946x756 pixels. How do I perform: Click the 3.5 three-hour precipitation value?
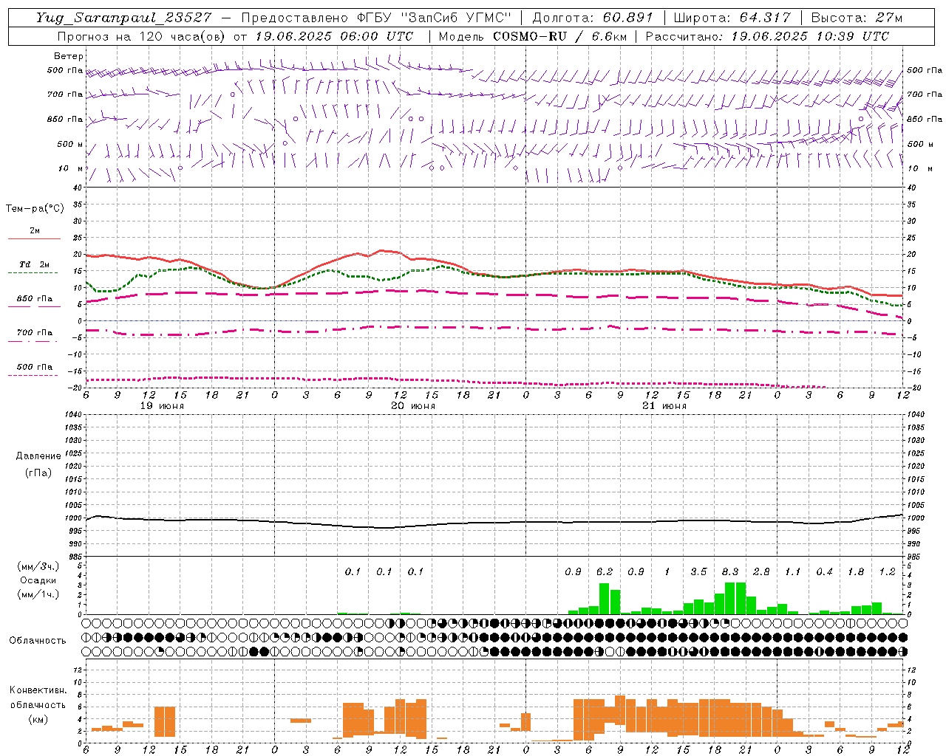click(698, 571)
